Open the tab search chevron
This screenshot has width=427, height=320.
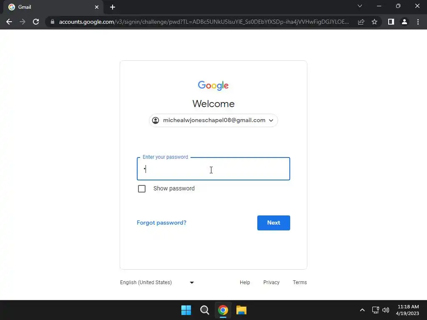point(360,6)
